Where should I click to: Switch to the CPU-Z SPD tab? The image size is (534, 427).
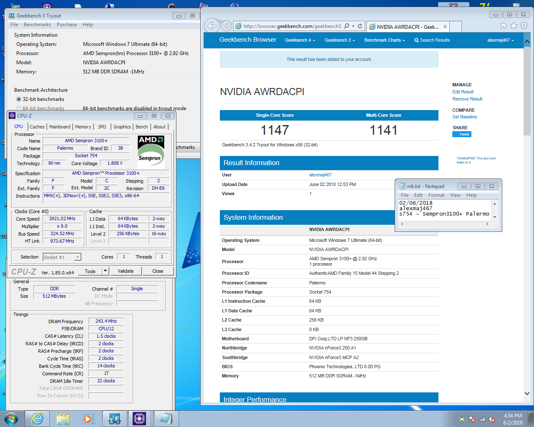[x=102, y=127]
